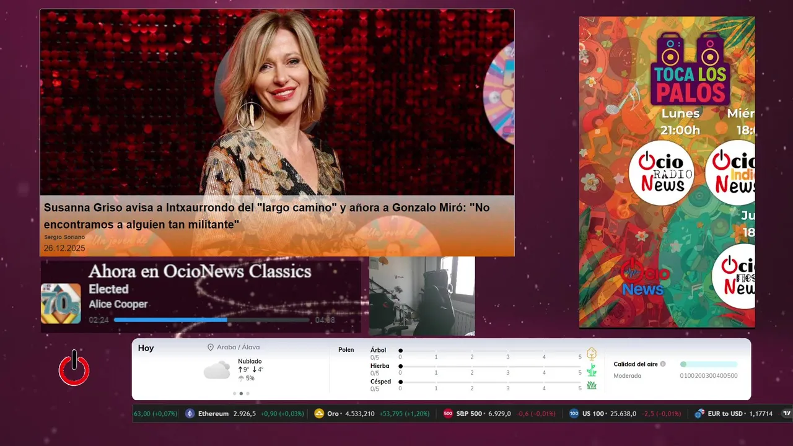Open the Susanna Griso news headline

click(266, 216)
